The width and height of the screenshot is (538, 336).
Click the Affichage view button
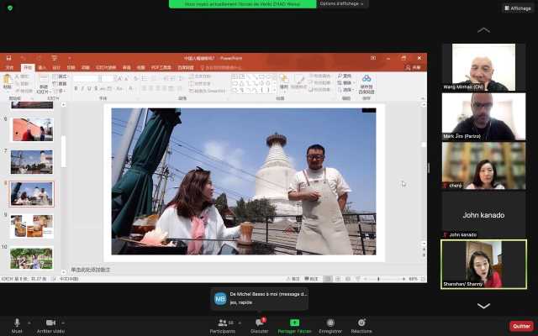click(518, 8)
